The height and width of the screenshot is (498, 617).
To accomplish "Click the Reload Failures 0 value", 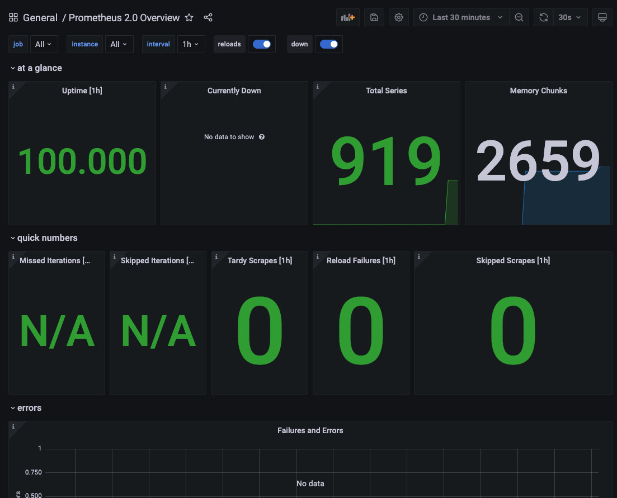I will click(x=361, y=330).
